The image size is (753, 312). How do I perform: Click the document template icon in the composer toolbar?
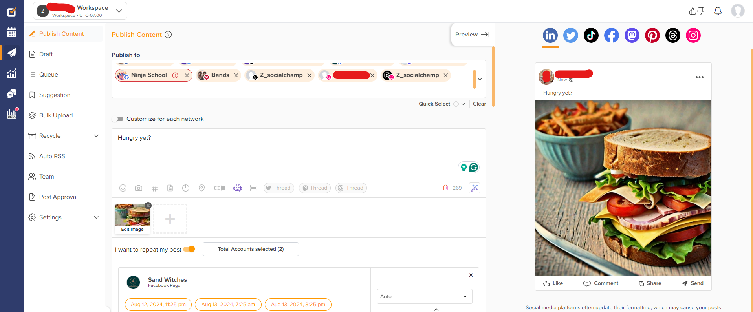(170, 188)
